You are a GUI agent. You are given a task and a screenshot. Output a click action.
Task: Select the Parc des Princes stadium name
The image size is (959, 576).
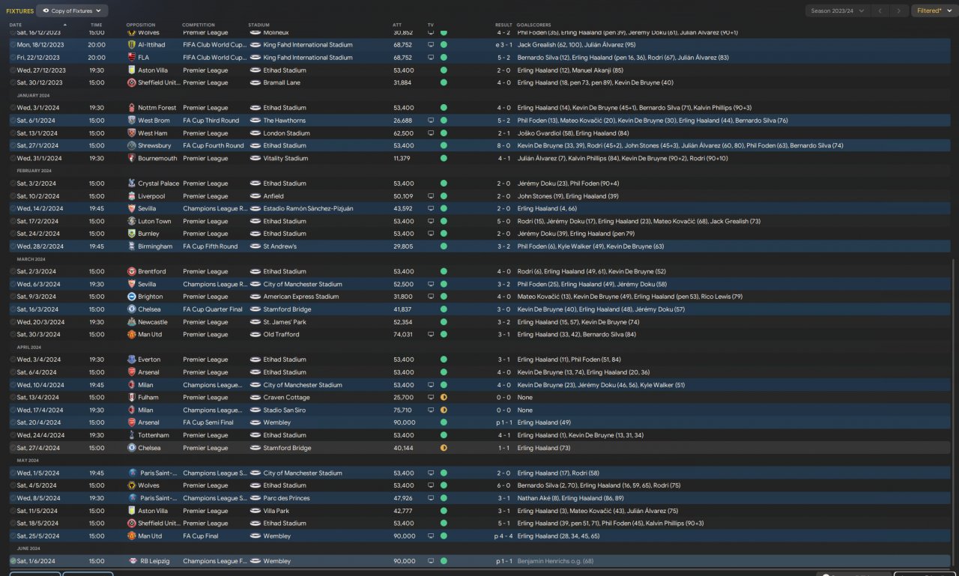[x=287, y=498]
